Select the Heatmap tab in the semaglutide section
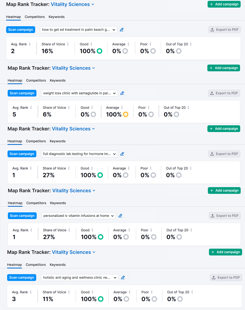 pos(15,80)
